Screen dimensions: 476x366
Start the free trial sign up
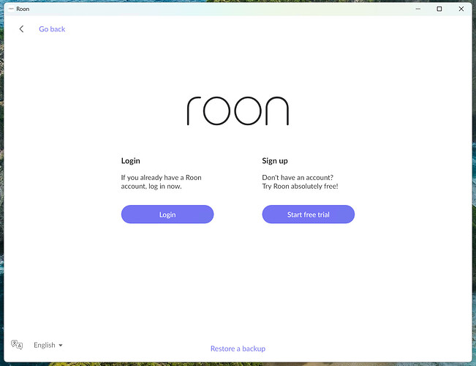pos(308,214)
